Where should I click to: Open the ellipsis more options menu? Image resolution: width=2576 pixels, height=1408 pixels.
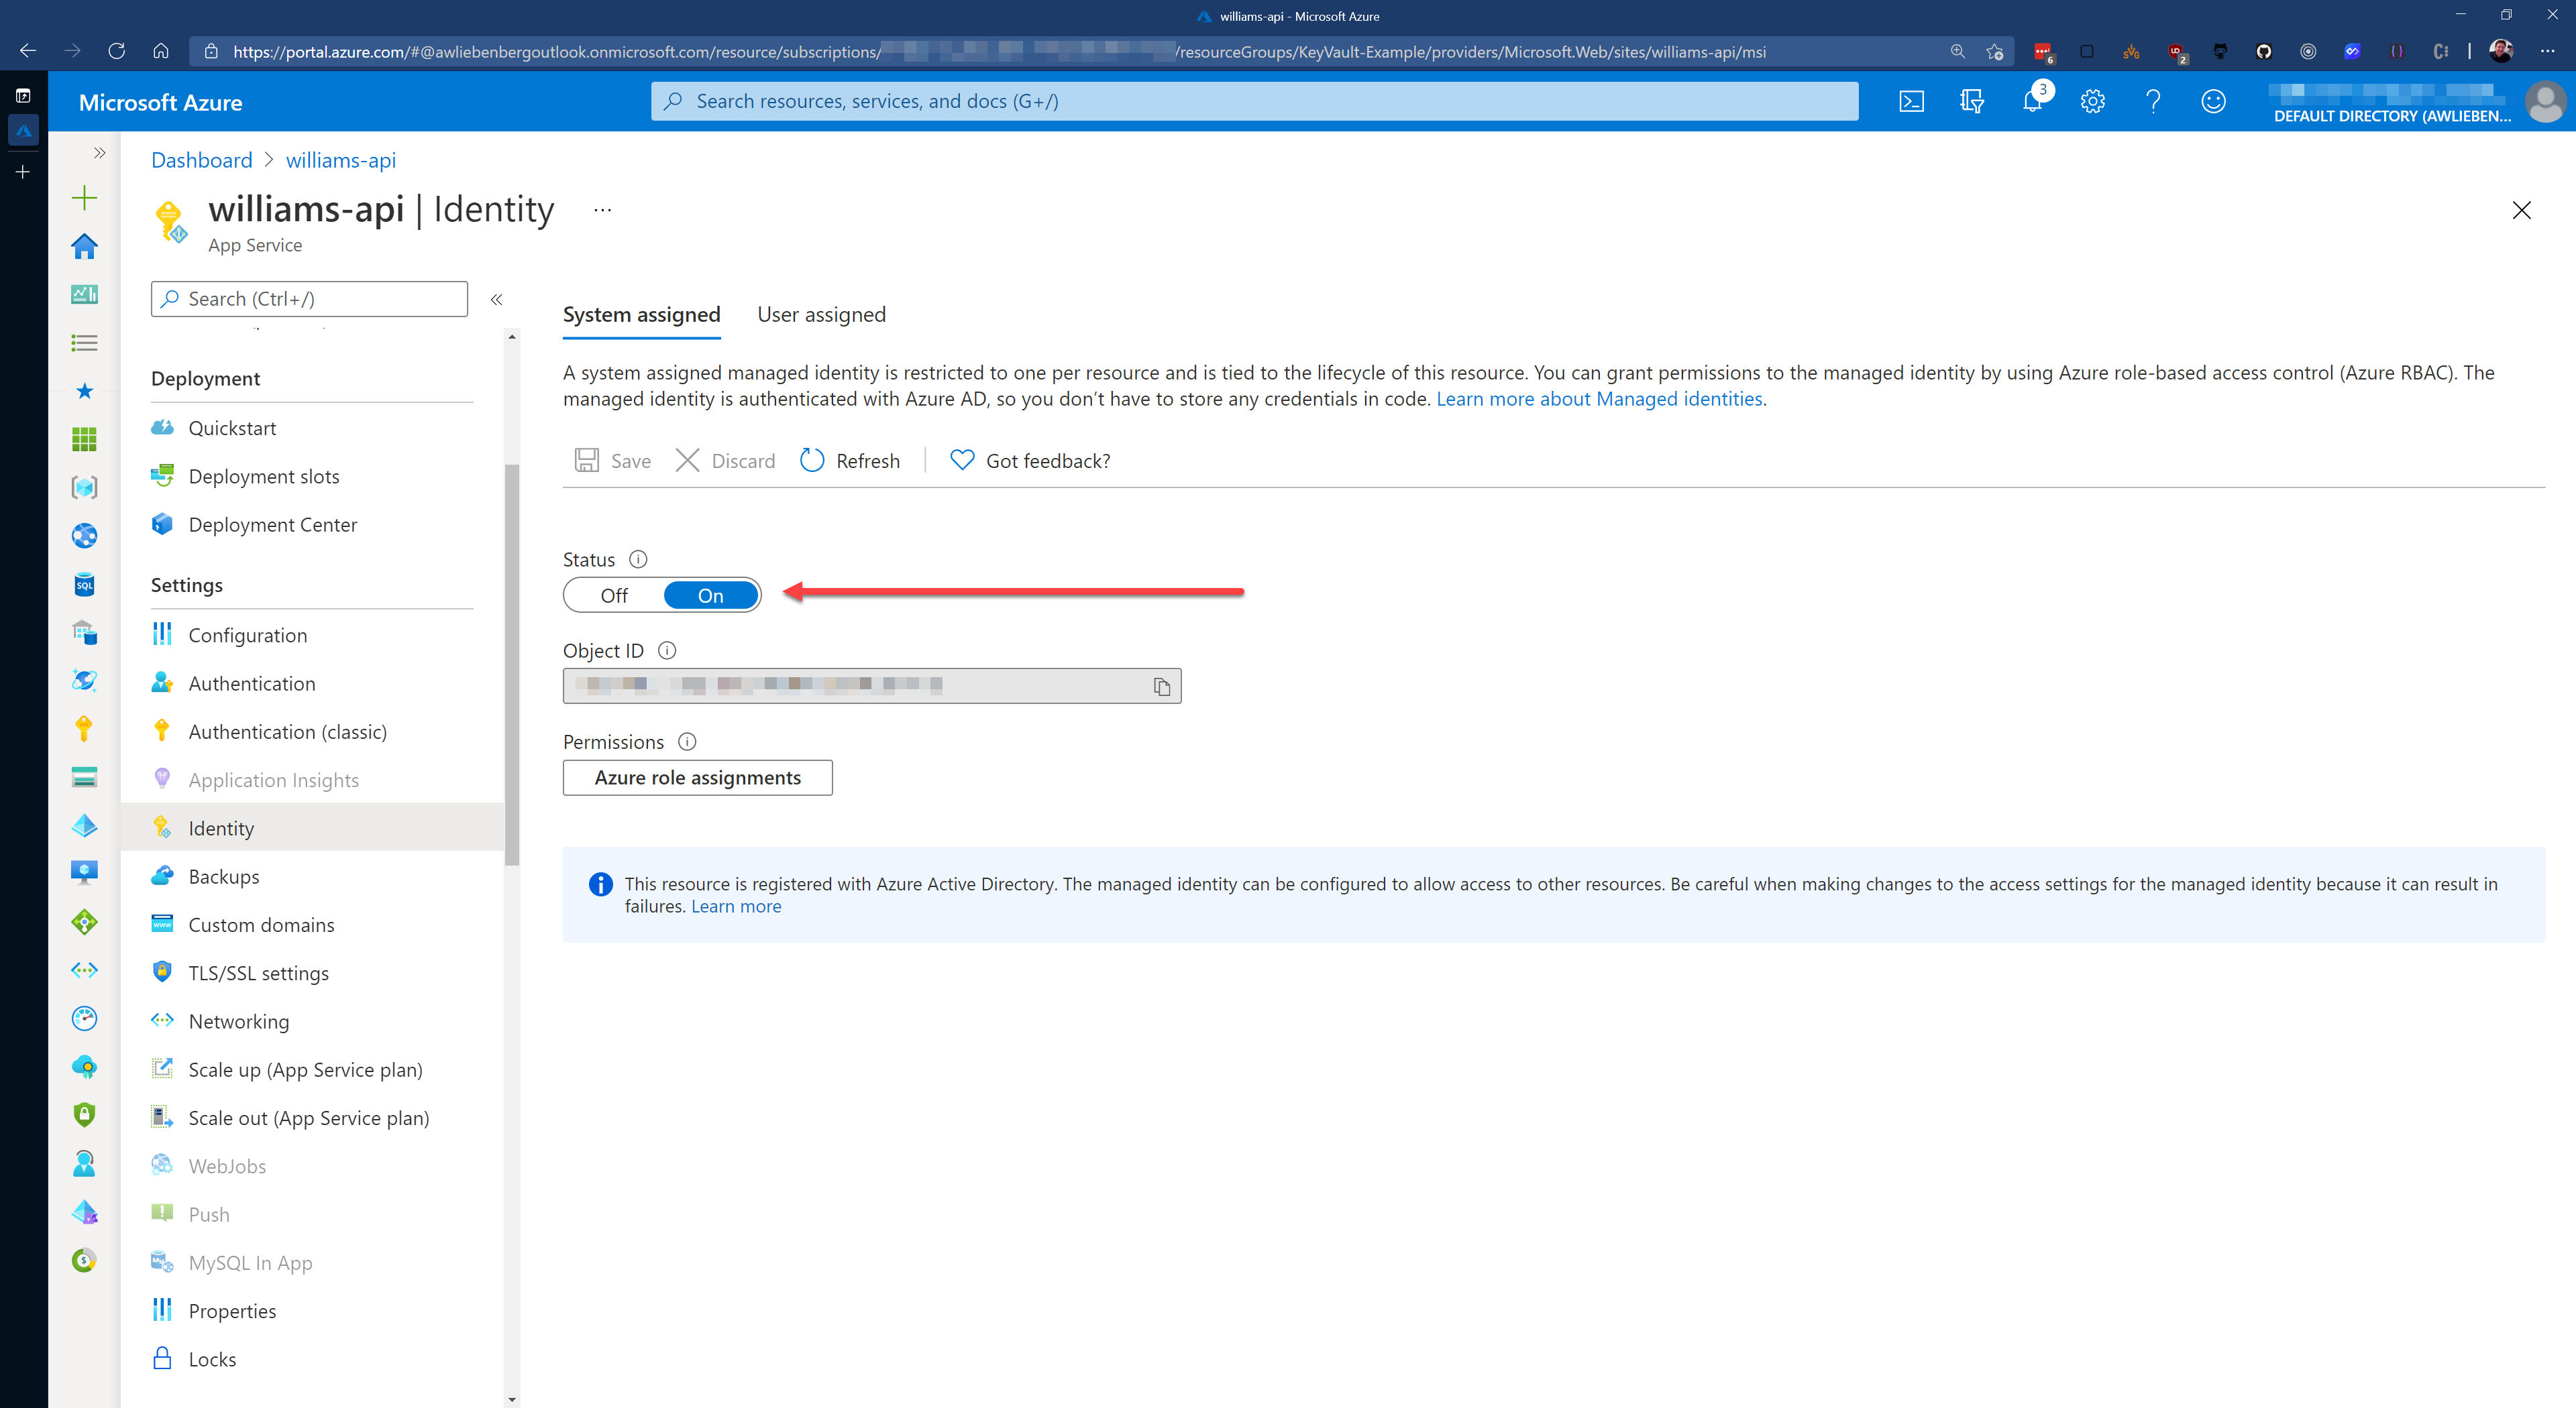(x=602, y=210)
